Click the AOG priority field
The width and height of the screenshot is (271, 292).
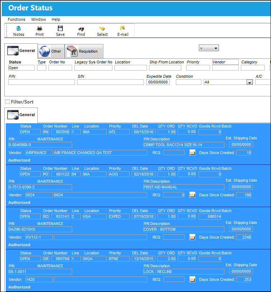click(x=119, y=174)
